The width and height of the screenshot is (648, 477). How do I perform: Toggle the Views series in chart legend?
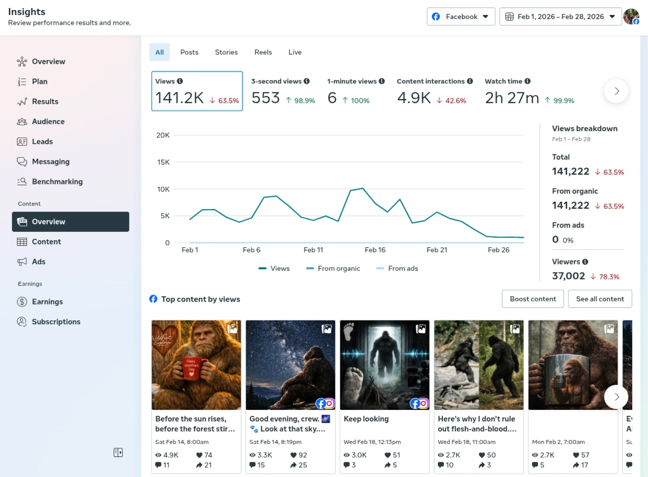point(274,268)
